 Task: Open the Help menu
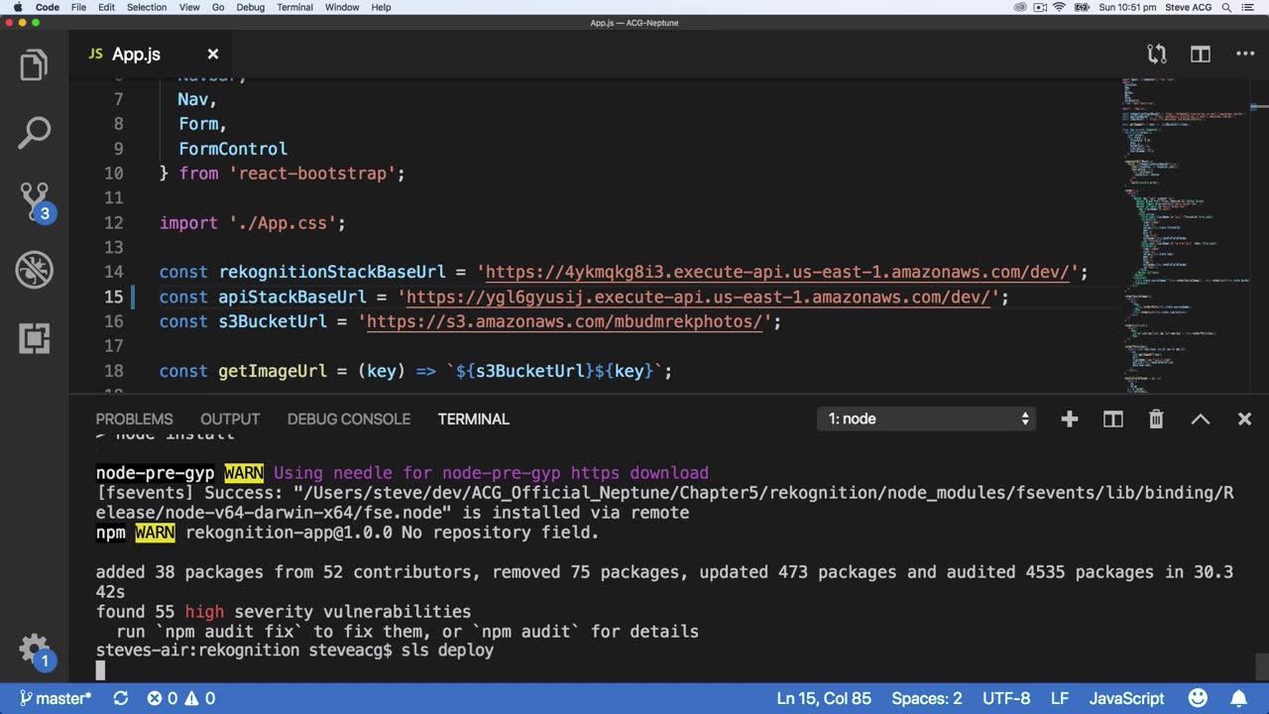click(381, 7)
